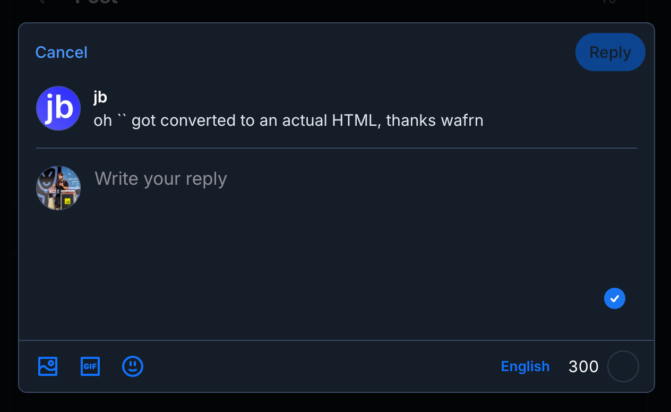This screenshot has width=671, height=412.
Task: Open the emoji picker
Action: (x=133, y=366)
